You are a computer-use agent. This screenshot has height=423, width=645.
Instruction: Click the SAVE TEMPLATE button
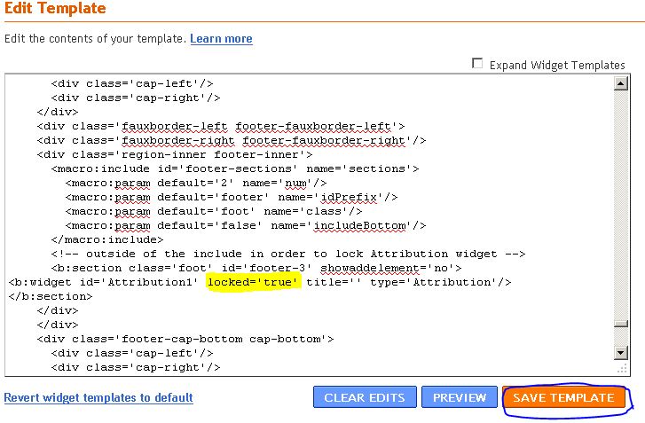pyautogui.click(x=563, y=397)
